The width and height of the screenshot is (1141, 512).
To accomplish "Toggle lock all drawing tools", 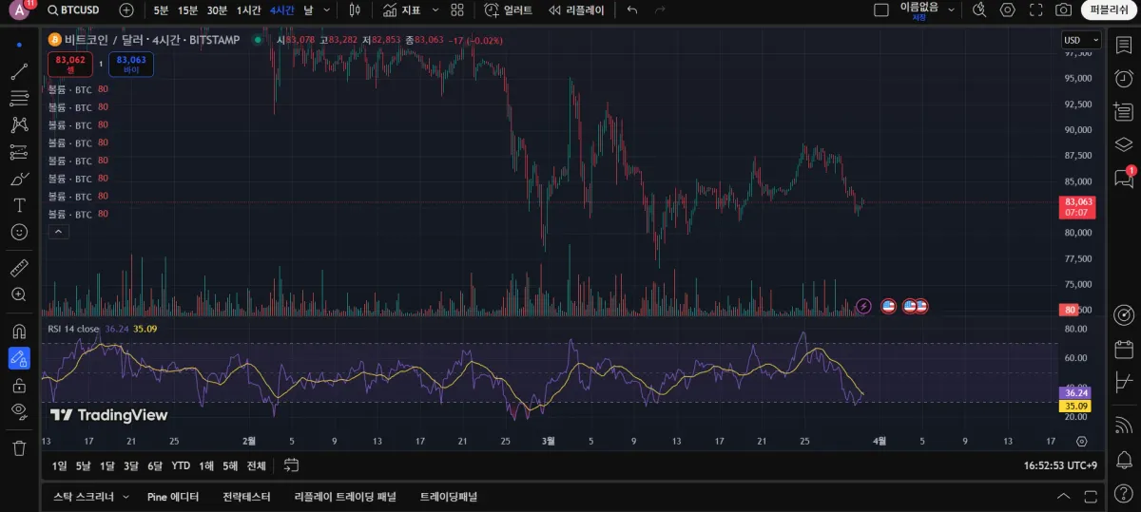I will point(19,385).
